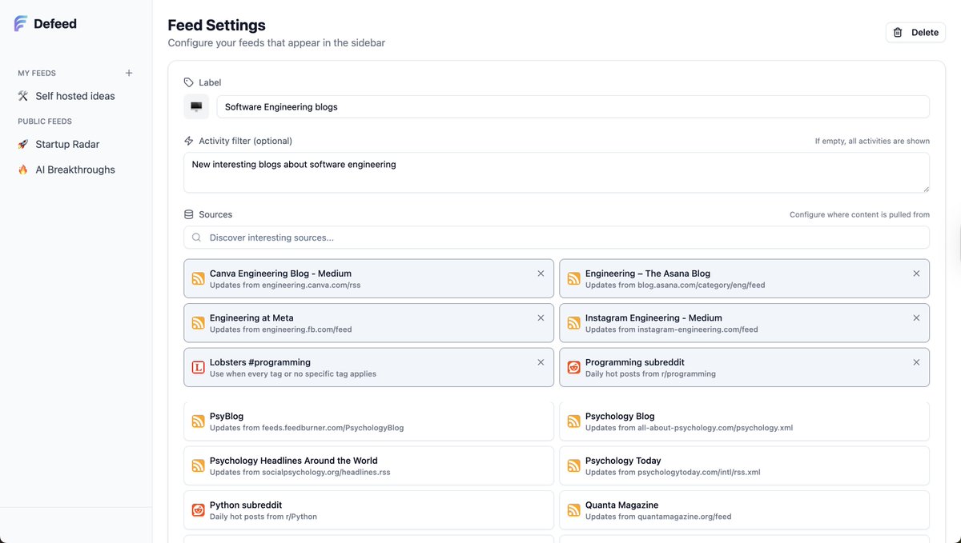Click 'Daily hot posts from r/programming' text
The width and height of the screenshot is (961, 543).
click(650, 373)
